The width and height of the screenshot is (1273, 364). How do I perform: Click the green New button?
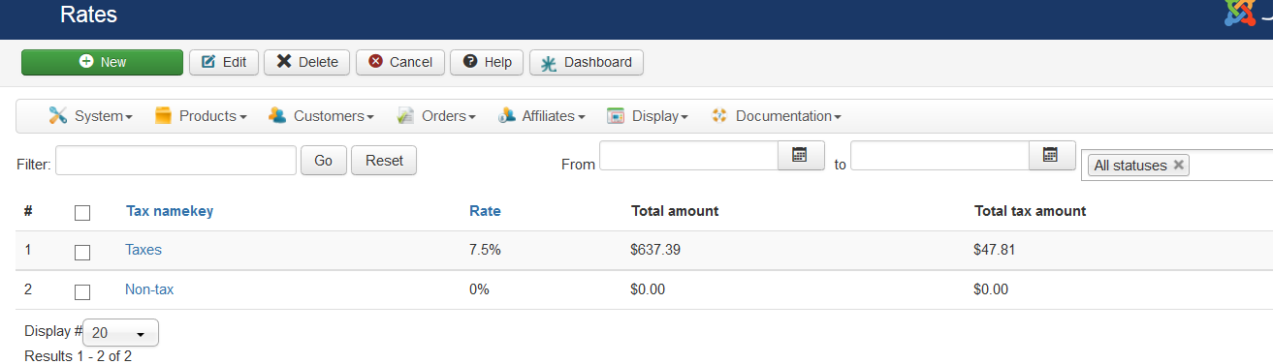[x=102, y=62]
